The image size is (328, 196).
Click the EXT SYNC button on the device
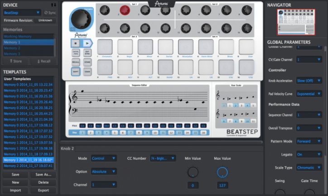click(87, 53)
